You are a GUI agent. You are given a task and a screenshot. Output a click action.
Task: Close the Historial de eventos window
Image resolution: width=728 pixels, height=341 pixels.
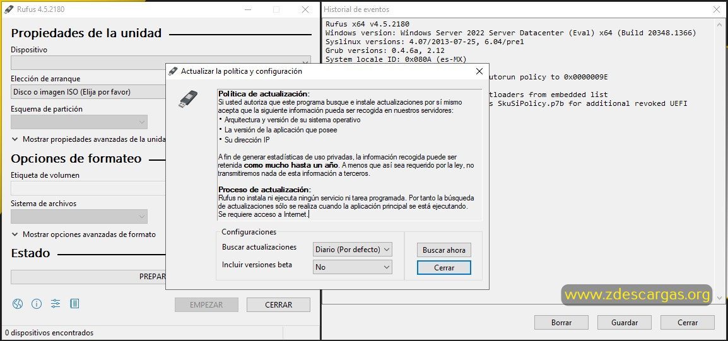pos(717,9)
